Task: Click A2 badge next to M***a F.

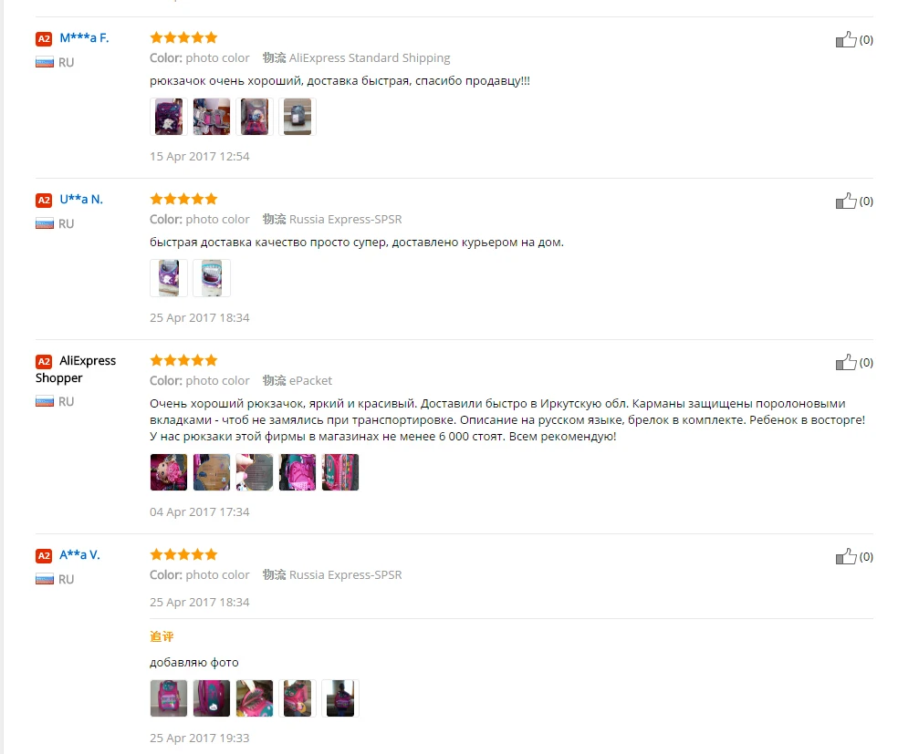Action: 44,39
